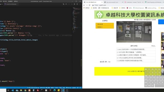Open Task View on the Windows taskbar
This screenshot has height=92, width=164.
point(8,90)
